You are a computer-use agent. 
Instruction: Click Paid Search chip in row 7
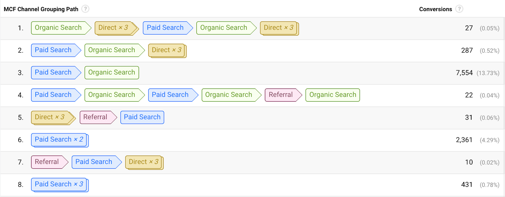(x=94, y=162)
